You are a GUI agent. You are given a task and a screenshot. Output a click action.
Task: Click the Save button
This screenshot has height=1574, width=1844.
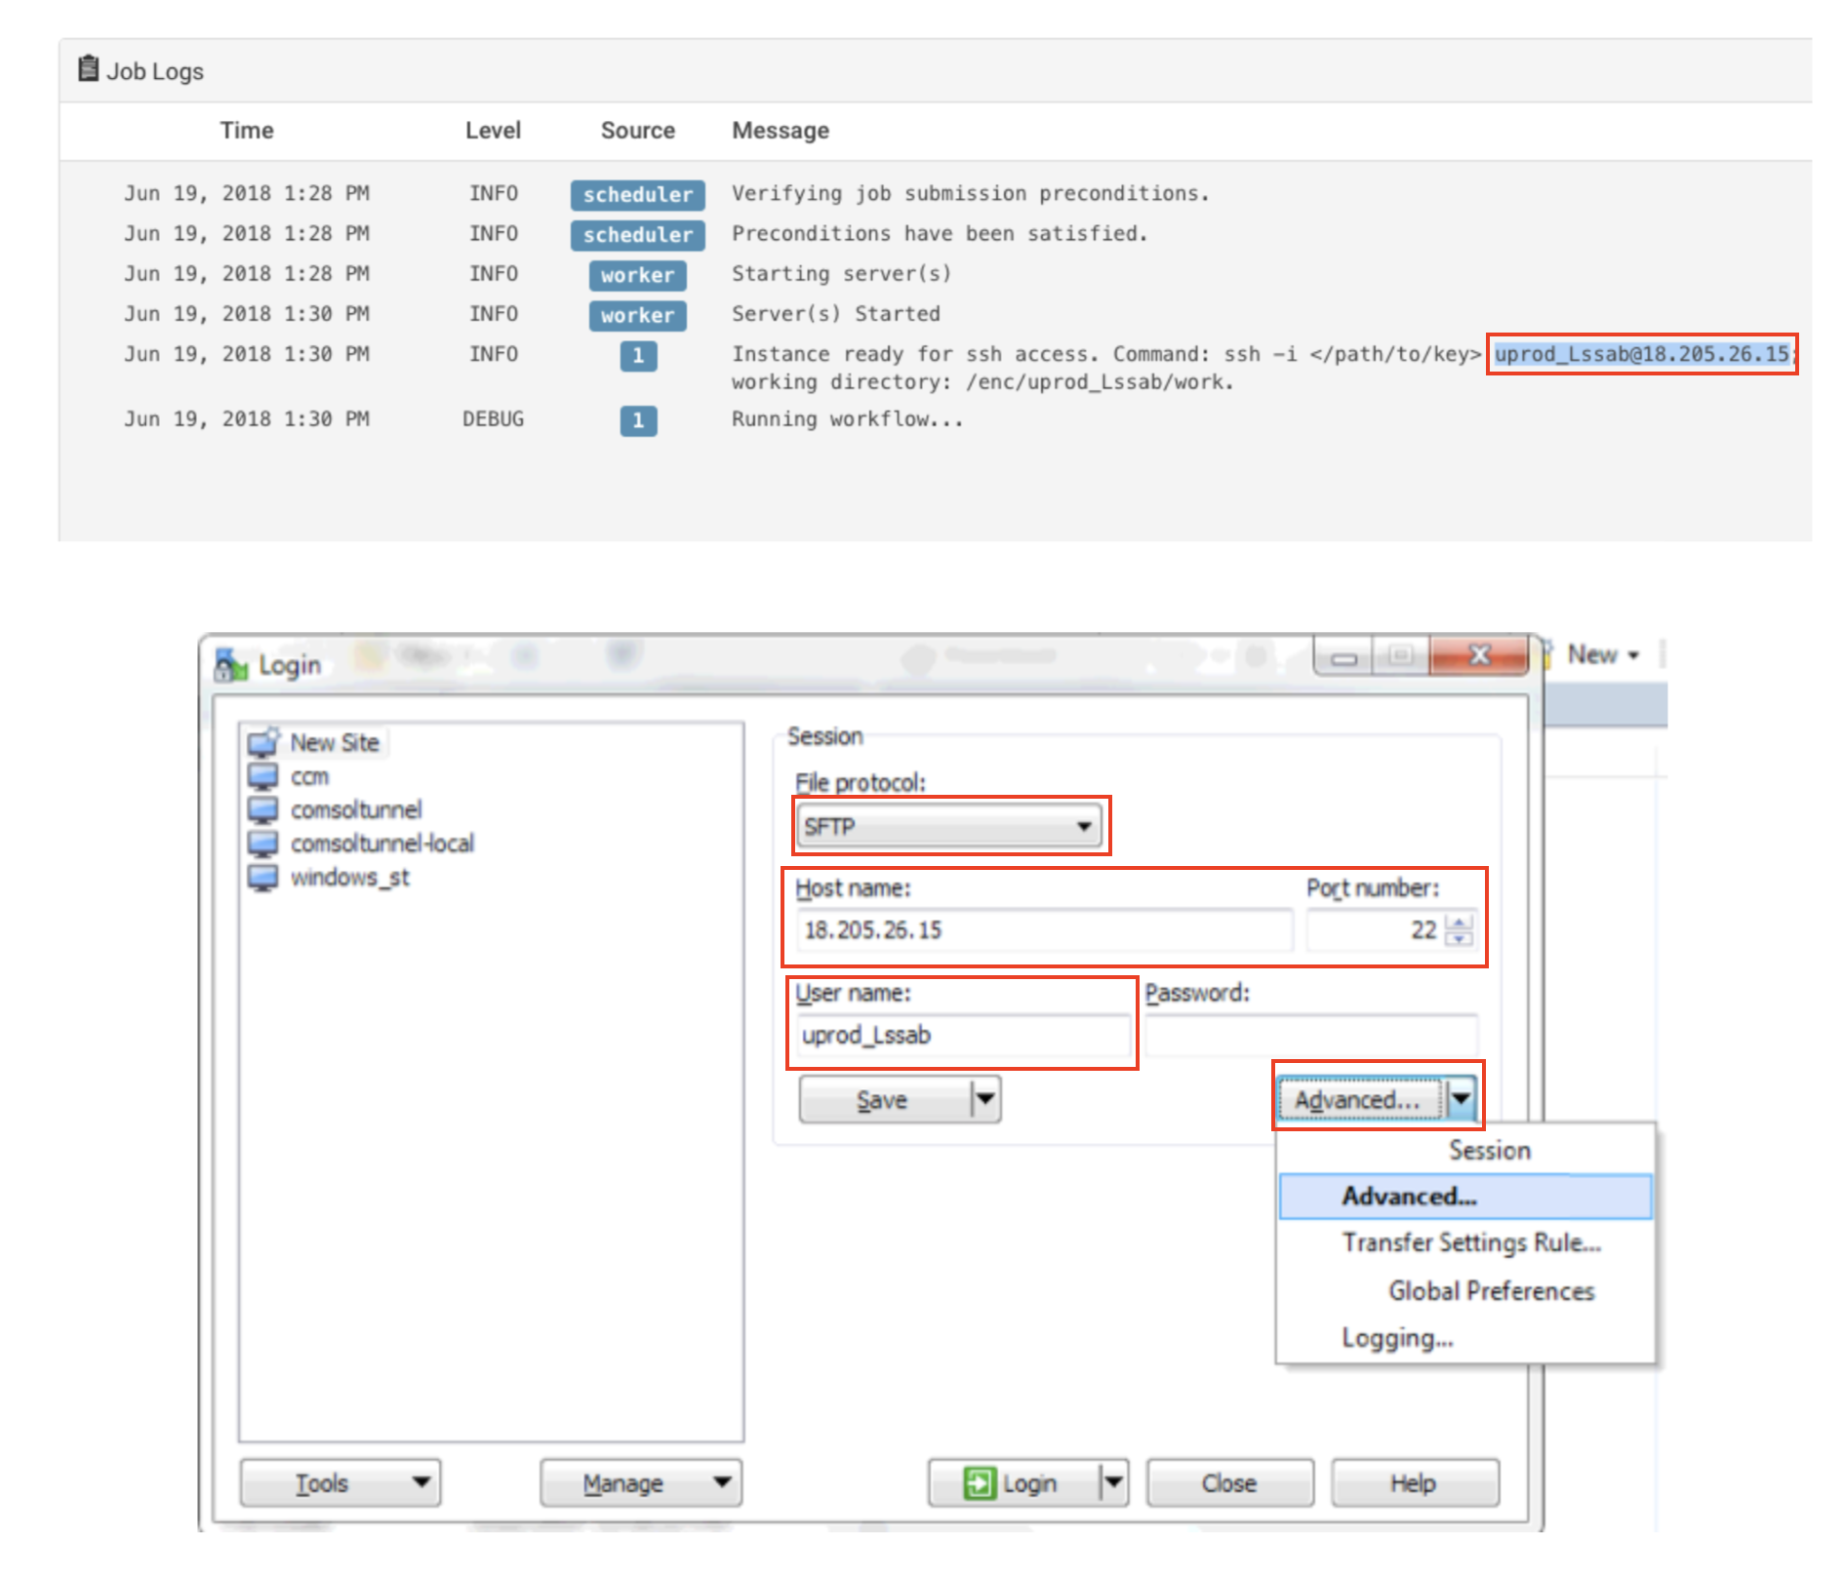884,1100
